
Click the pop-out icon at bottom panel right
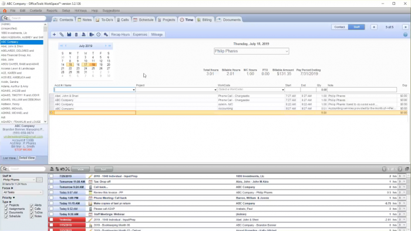point(407,169)
